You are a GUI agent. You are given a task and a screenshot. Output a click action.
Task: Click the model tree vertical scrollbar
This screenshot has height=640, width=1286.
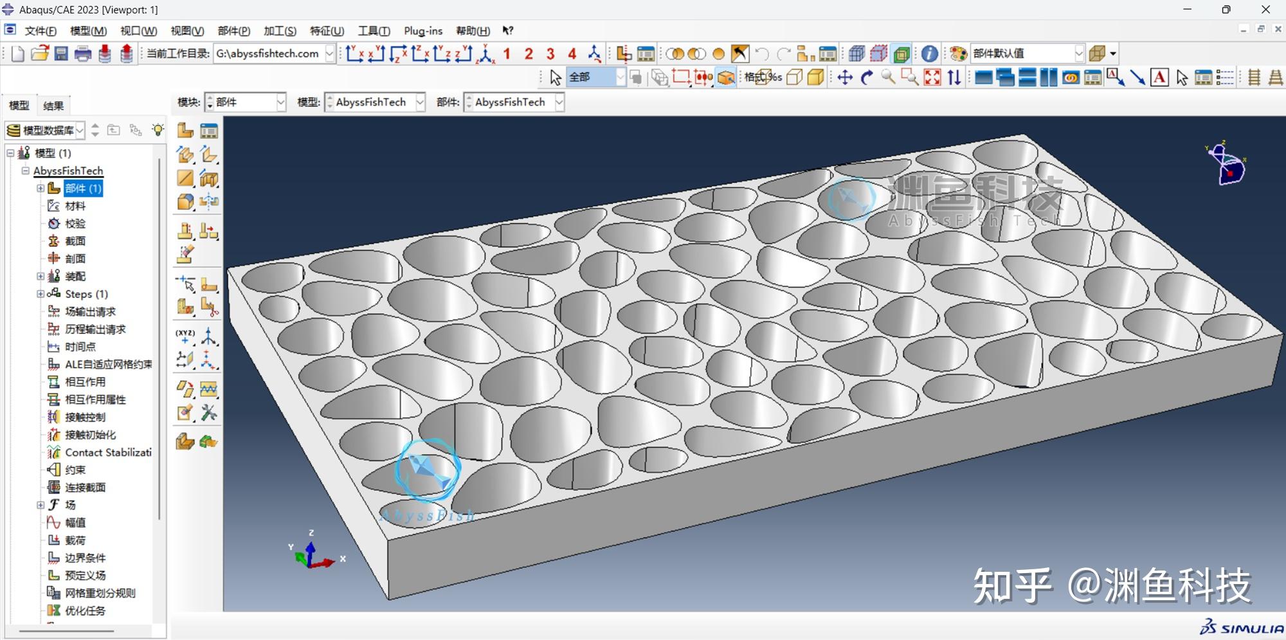click(x=159, y=338)
